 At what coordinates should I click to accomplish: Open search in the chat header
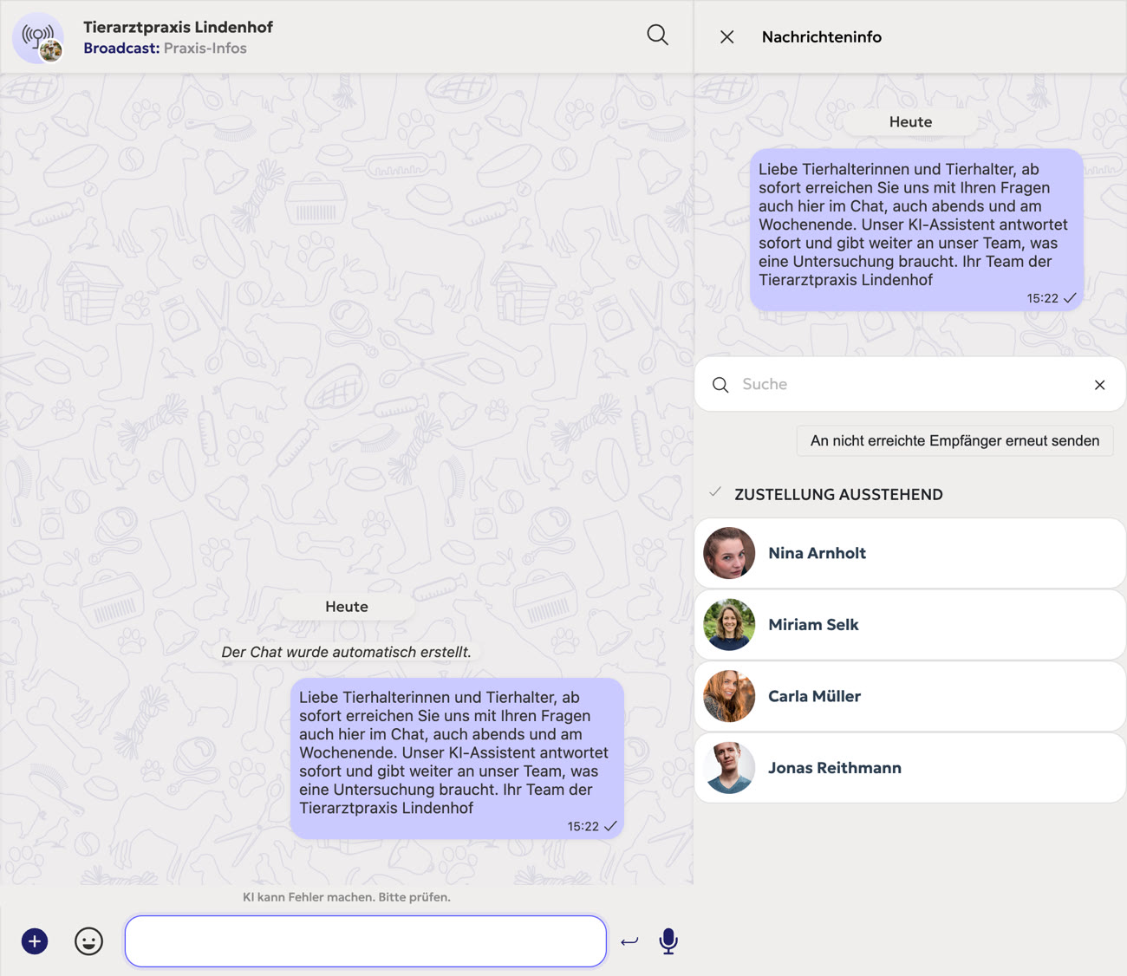[657, 36]
